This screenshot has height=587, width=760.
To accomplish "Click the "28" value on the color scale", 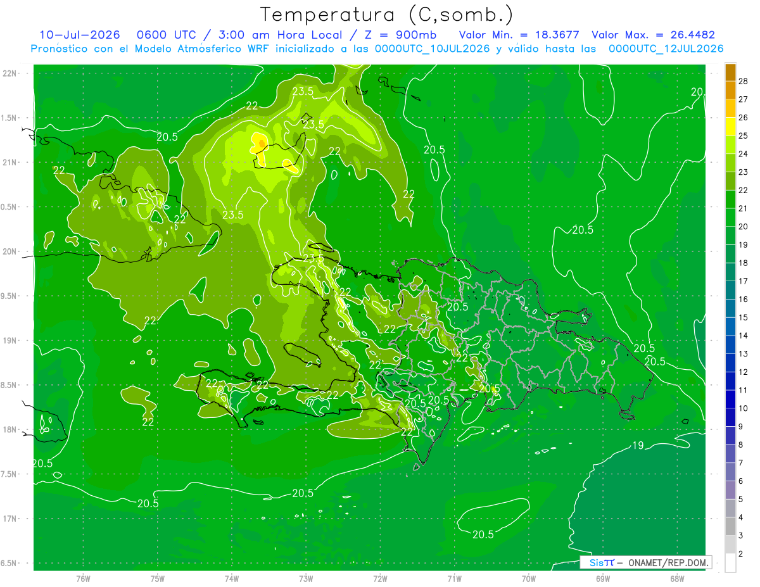I will click(744, 81).
